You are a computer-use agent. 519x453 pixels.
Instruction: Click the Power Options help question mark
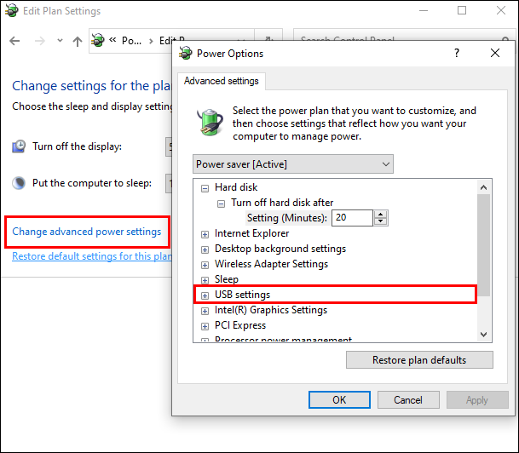(x=457, y=53)
